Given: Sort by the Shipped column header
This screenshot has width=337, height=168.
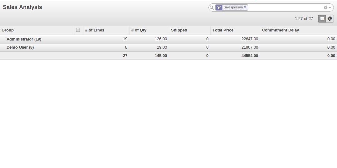Looking at the screenshot, I should (x=179, y=30).
